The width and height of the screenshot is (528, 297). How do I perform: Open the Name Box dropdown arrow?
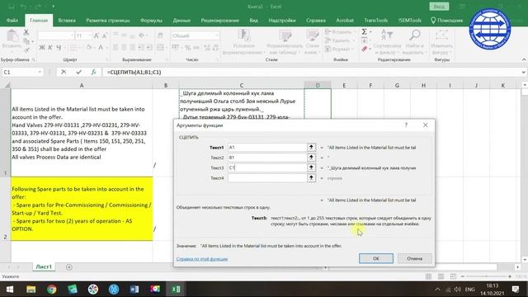(x=40, y=72)
